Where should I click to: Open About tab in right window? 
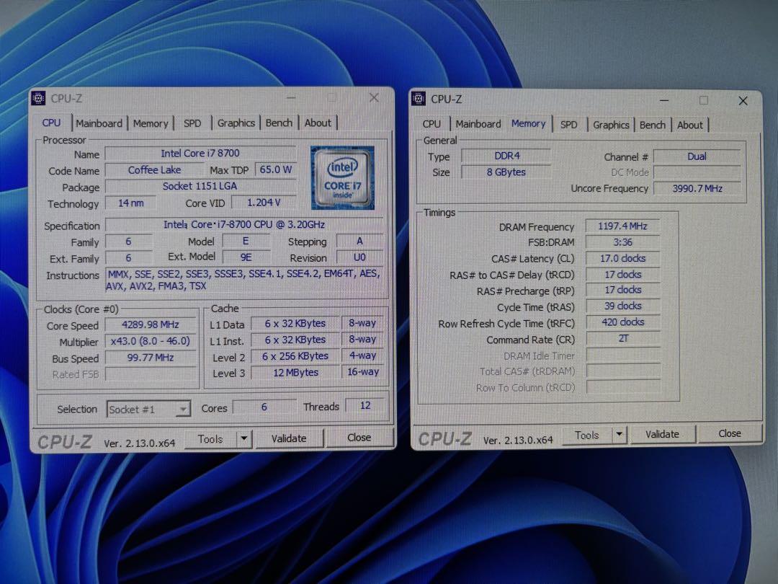689,125
